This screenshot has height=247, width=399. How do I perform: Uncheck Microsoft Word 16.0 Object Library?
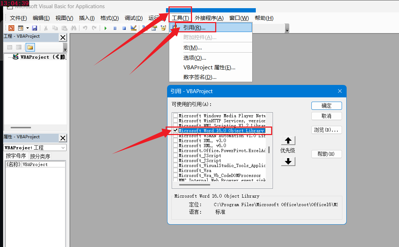(175, 130)
